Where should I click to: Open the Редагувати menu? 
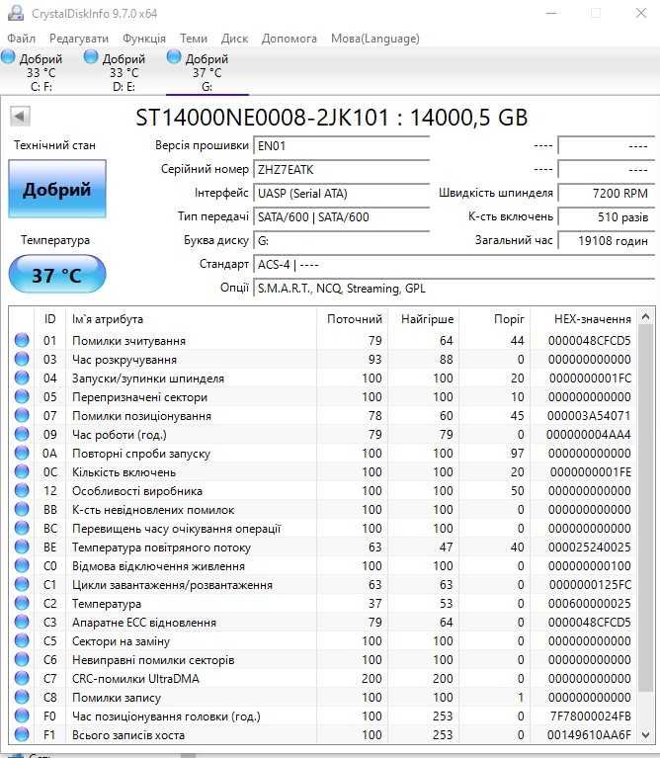point(79,39)
